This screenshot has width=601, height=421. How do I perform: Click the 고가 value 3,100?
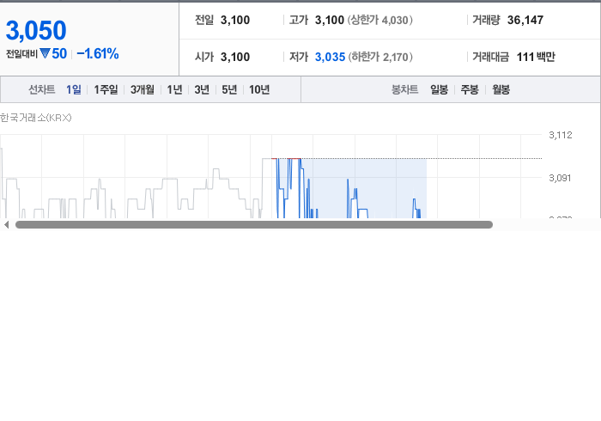[329, 20]
